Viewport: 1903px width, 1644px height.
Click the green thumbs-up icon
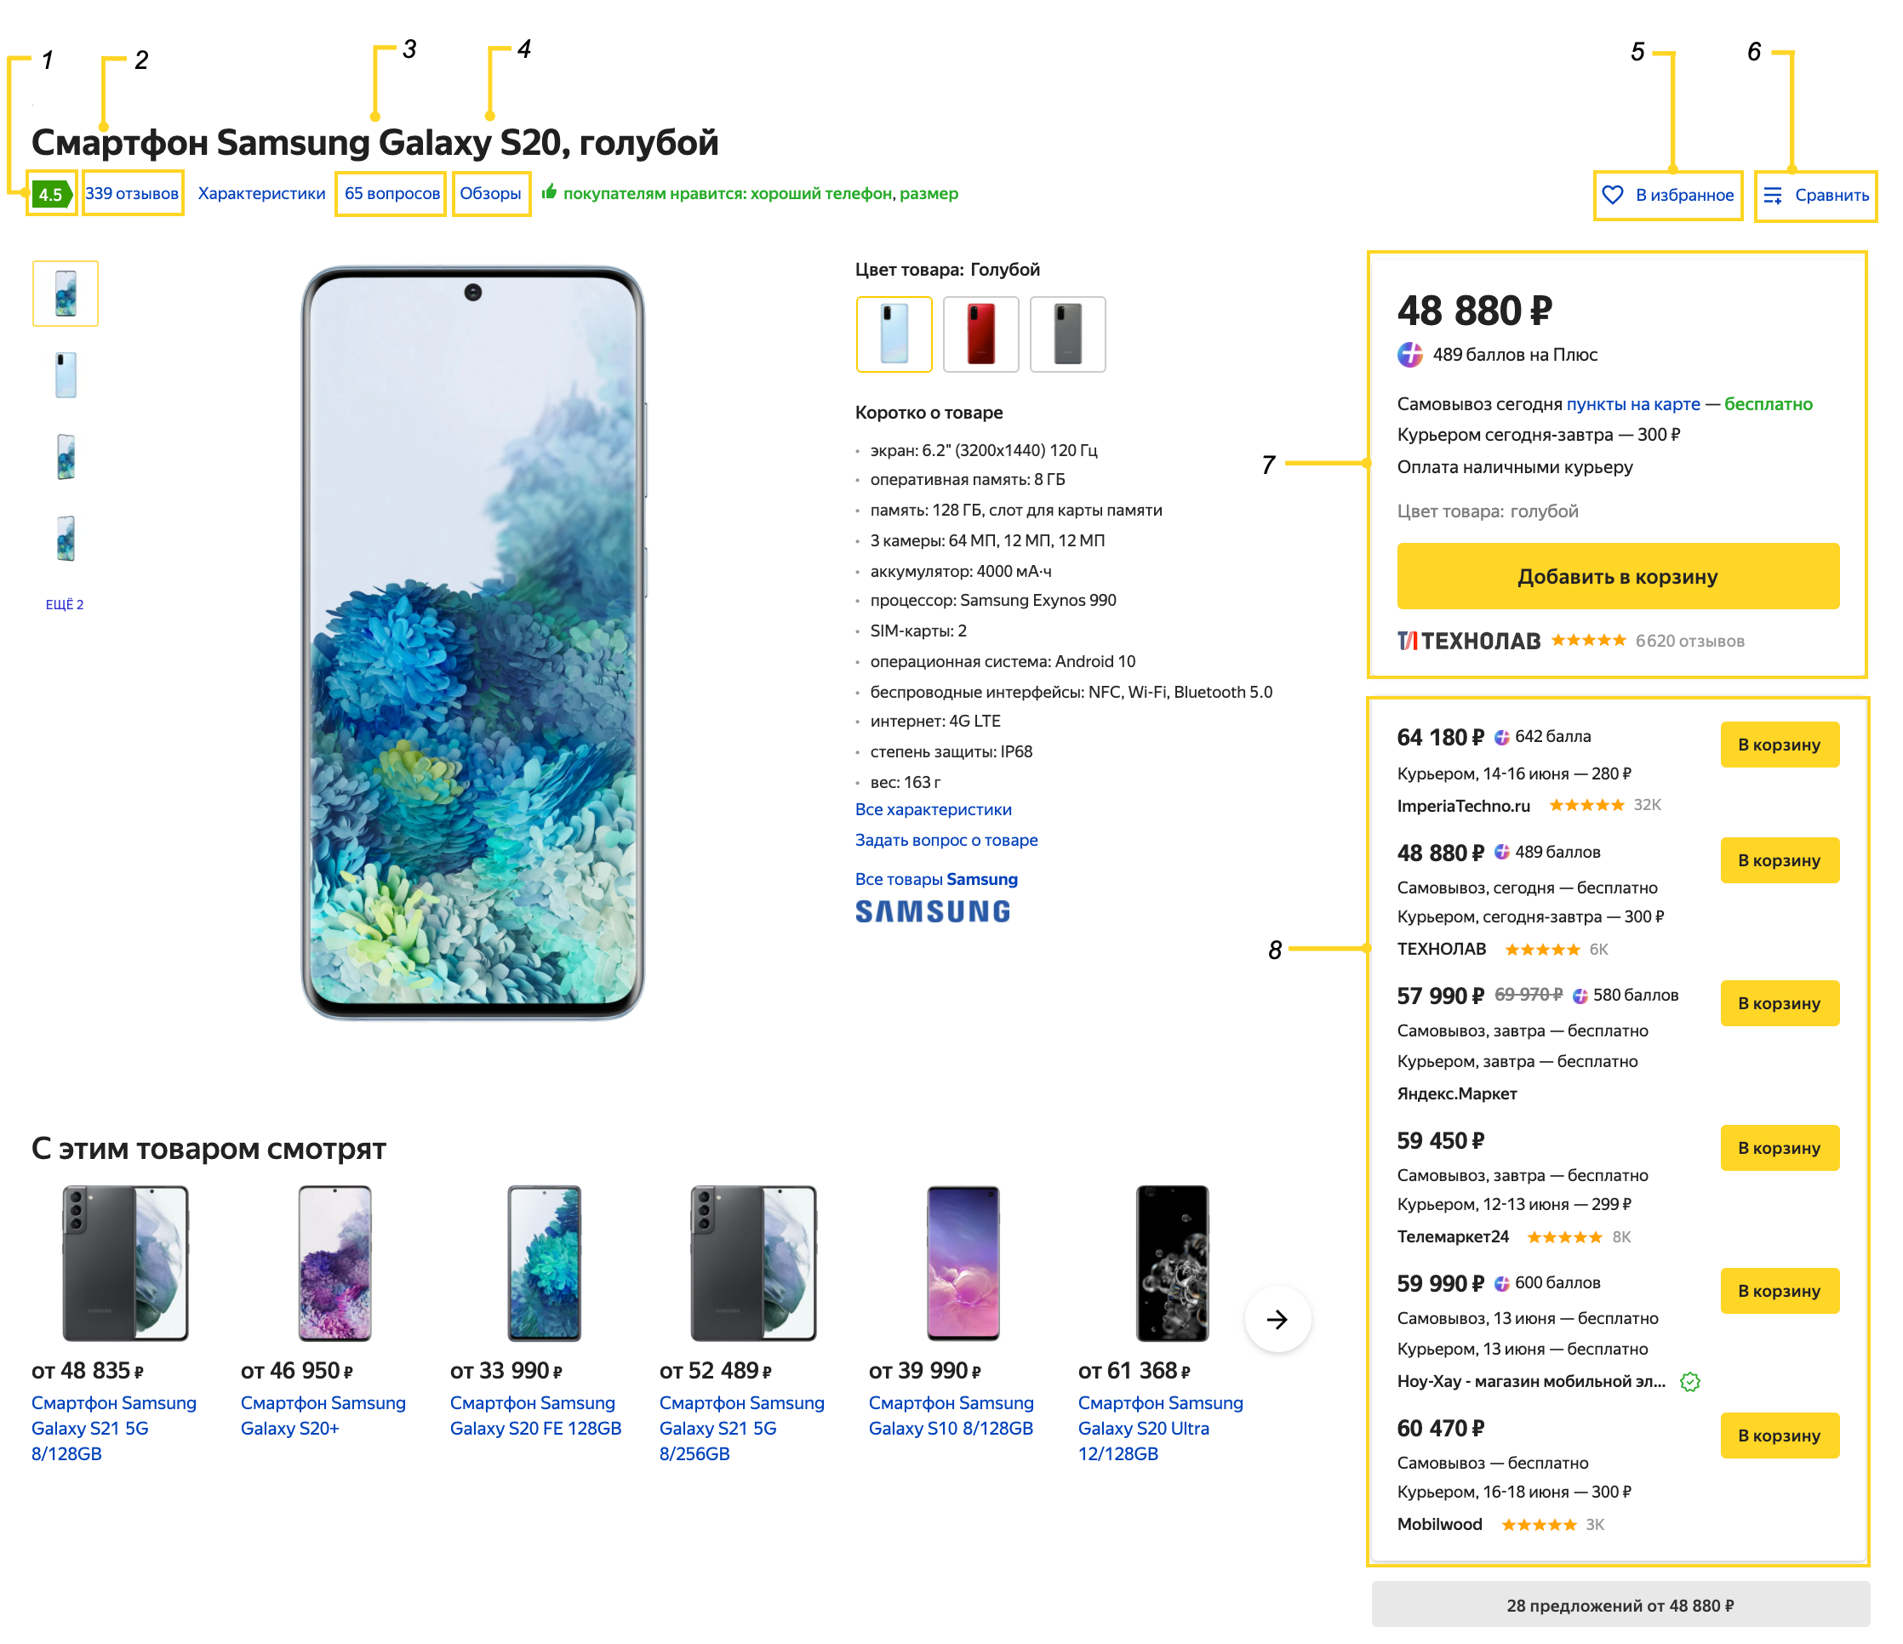pos(549,192)
